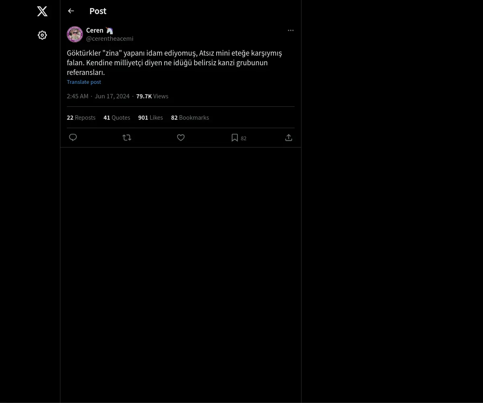Click the Translate post link
The height and width of the screenshot is (403, 483).
tap(84, 82)
